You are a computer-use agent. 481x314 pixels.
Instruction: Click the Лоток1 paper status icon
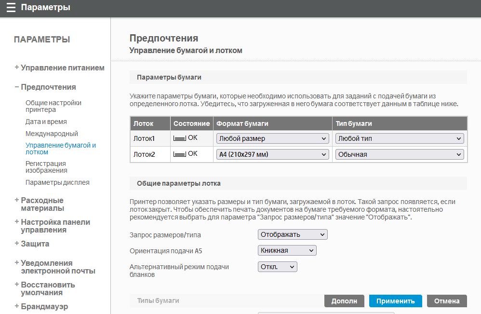pyautogui.click(x=180, y=138)
